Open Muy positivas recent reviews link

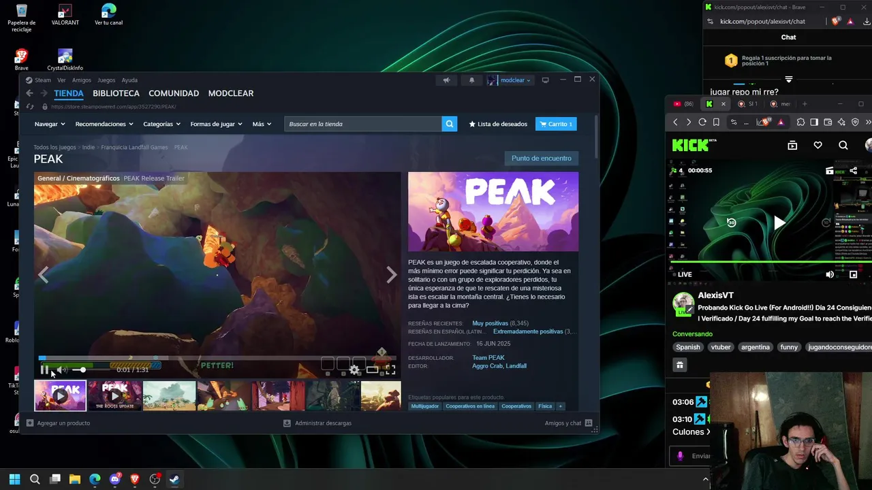490,323
